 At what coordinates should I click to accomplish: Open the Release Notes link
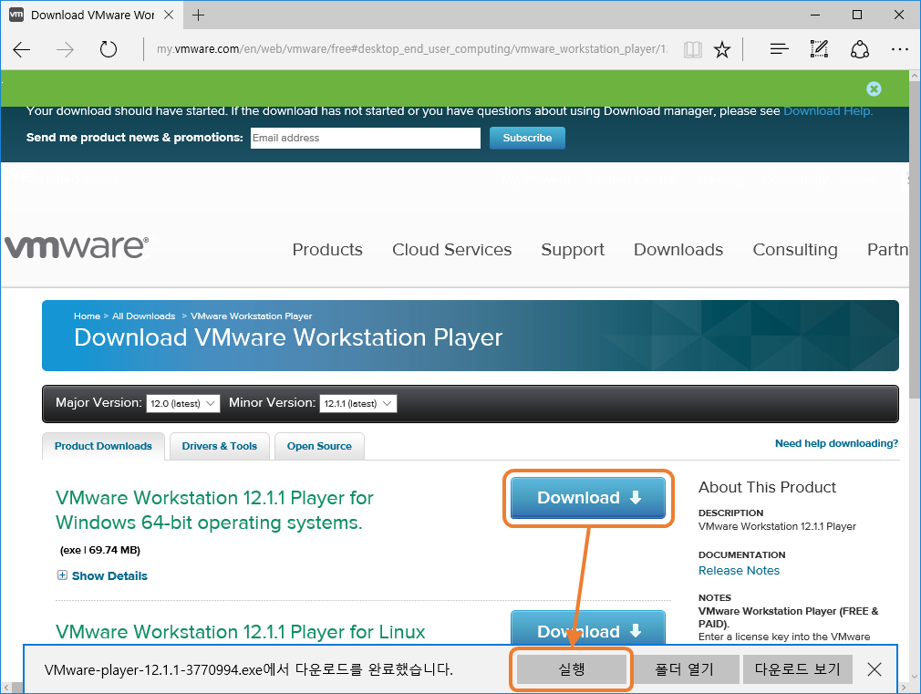(739, 570)
